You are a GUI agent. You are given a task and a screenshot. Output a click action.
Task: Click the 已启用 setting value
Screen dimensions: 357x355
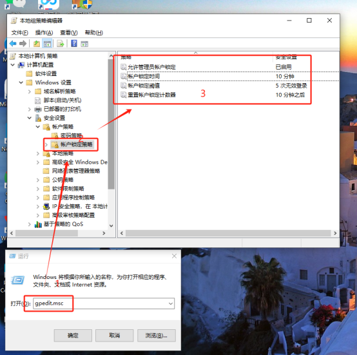click(x=284, y=67)
